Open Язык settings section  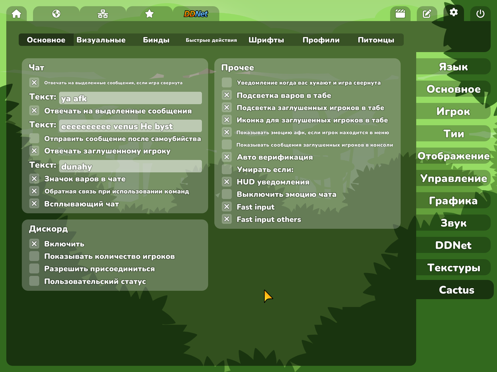[453, 67]
